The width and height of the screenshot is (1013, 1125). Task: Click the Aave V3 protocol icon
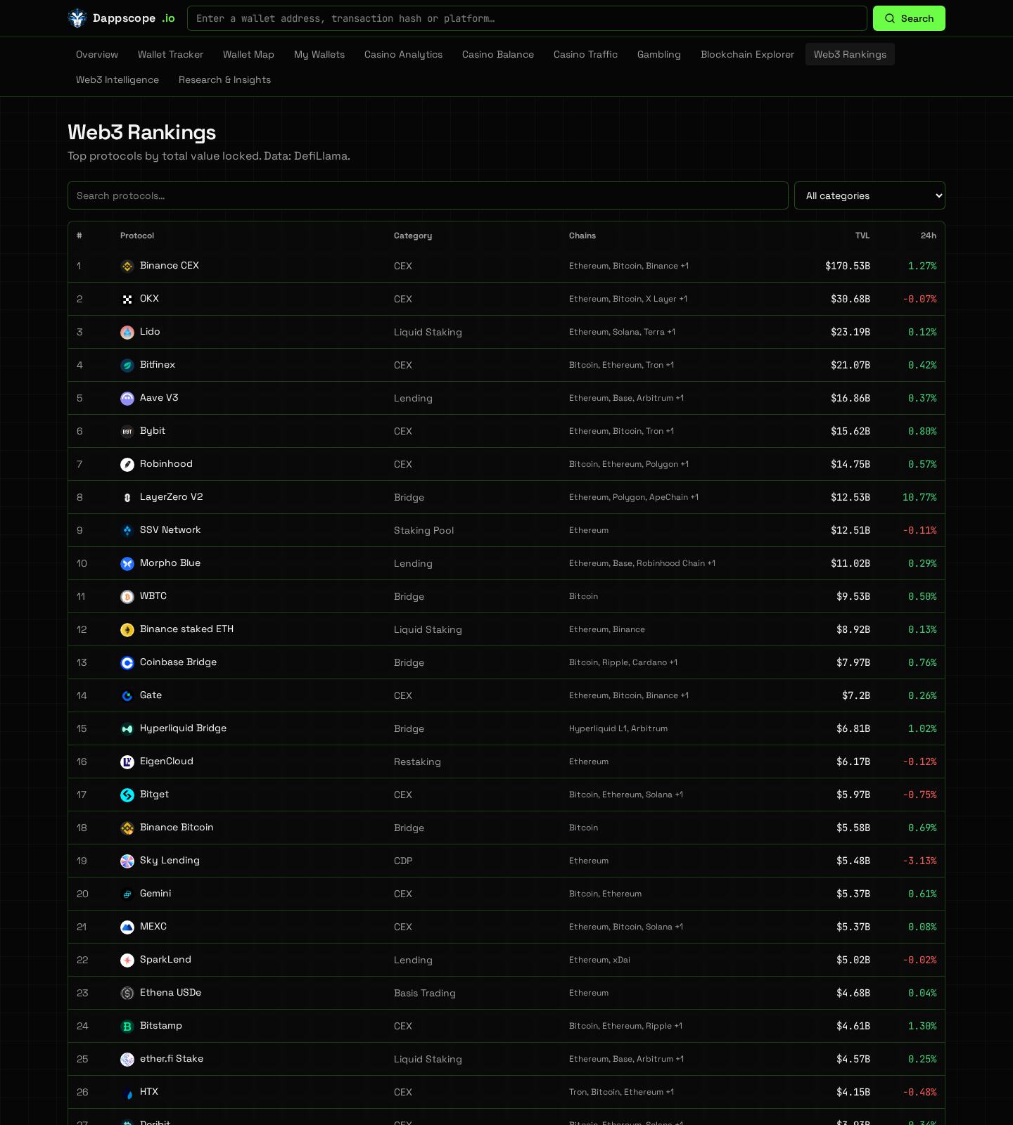click(127, 399)
